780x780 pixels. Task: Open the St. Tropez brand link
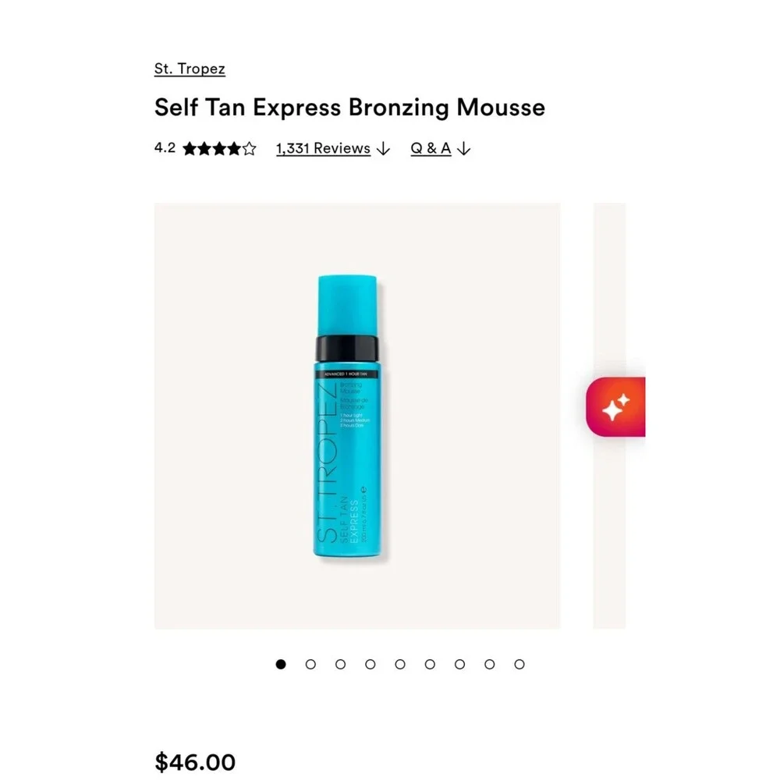click(190, 69)
